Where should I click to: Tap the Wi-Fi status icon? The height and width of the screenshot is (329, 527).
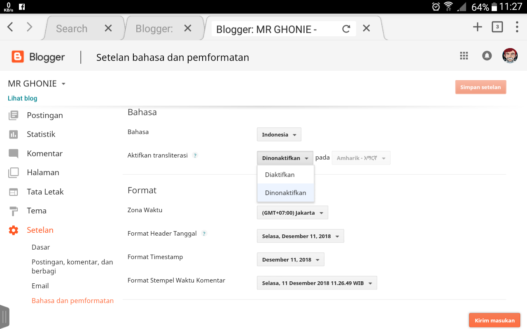(448, 7)
